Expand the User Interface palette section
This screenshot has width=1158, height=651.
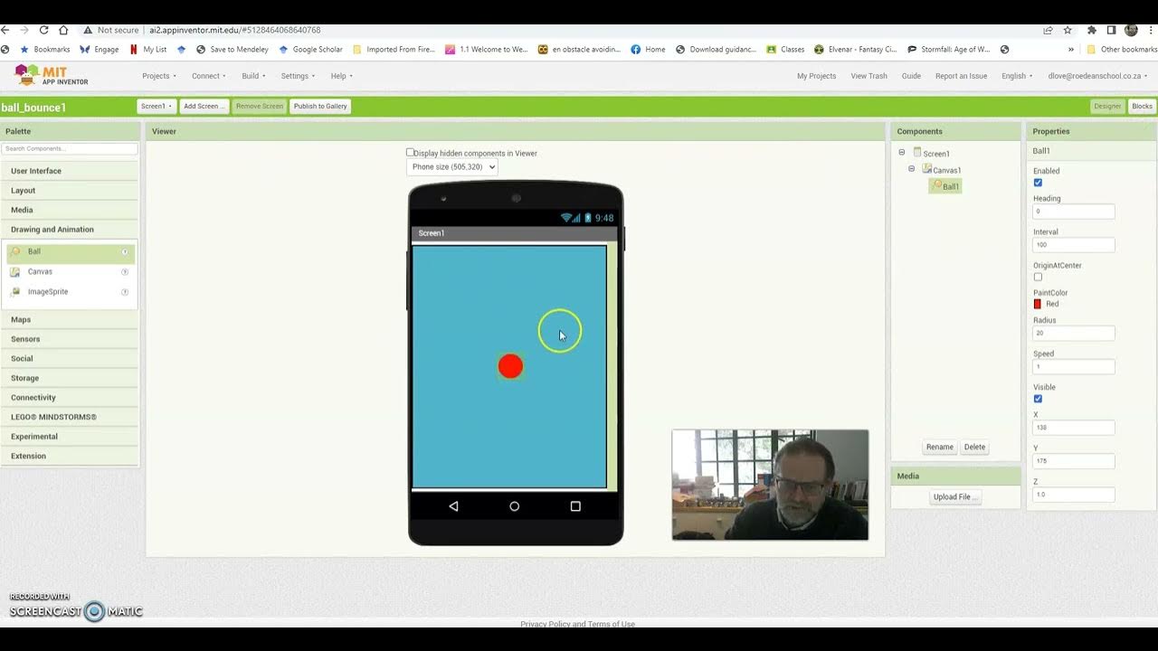pos(70,171)
